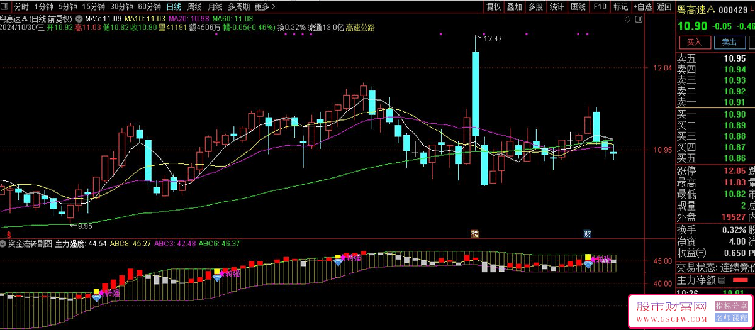Select the 1分钟 period
Screen dimensions: 755x330
tap(44, 7)
